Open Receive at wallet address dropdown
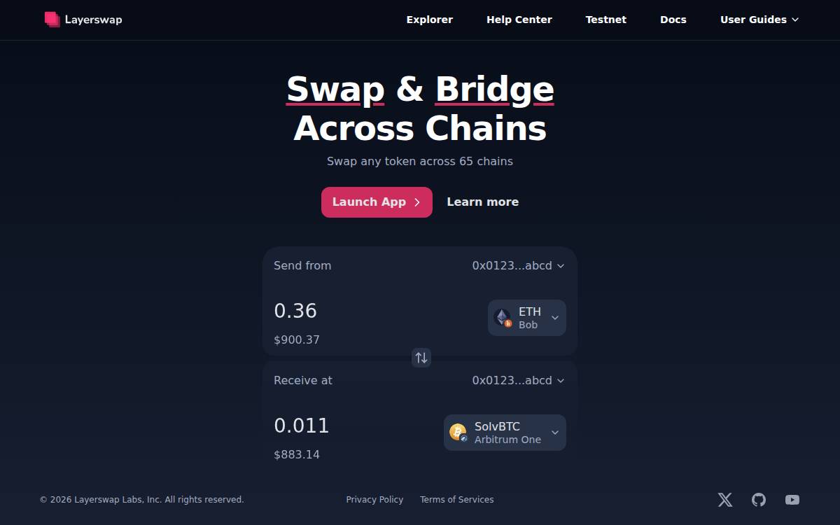840x525 pixels. (x=518, y=381)
